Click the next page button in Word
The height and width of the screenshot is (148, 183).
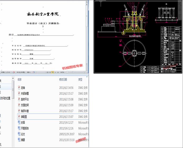tap(87, 70)
